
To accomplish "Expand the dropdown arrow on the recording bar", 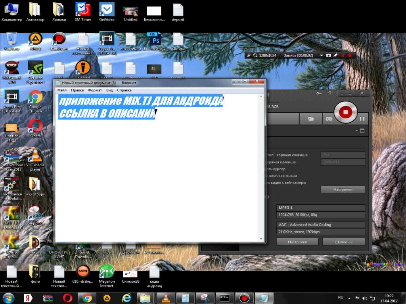I will [322, 55].
